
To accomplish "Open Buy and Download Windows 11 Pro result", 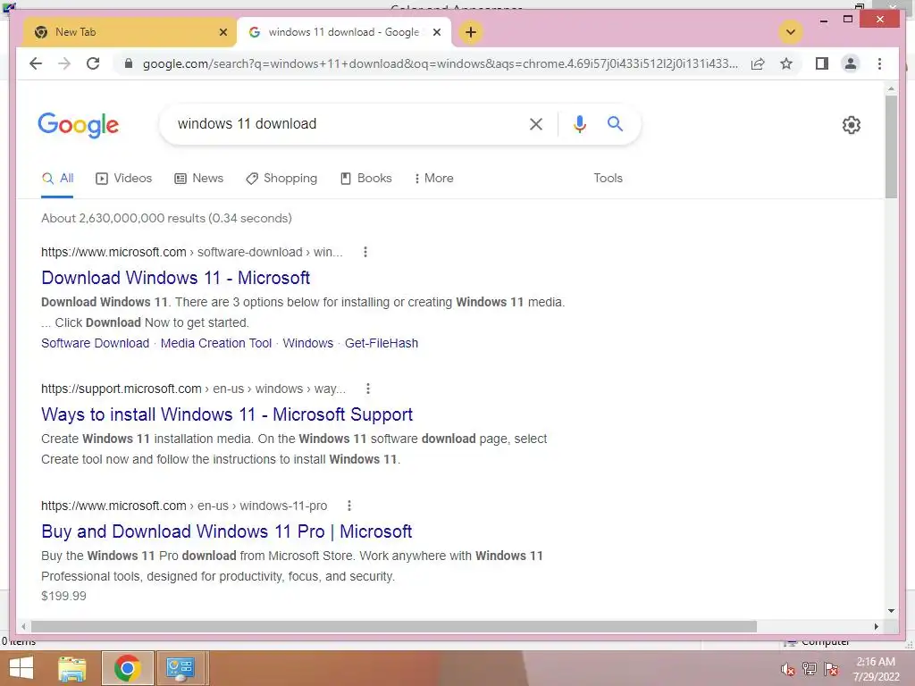I will 226,531.
